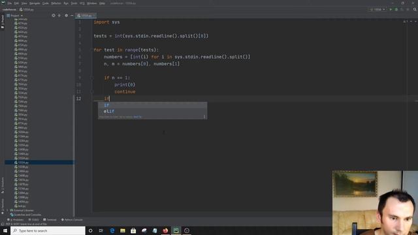Open the File menu

[10, 3]
